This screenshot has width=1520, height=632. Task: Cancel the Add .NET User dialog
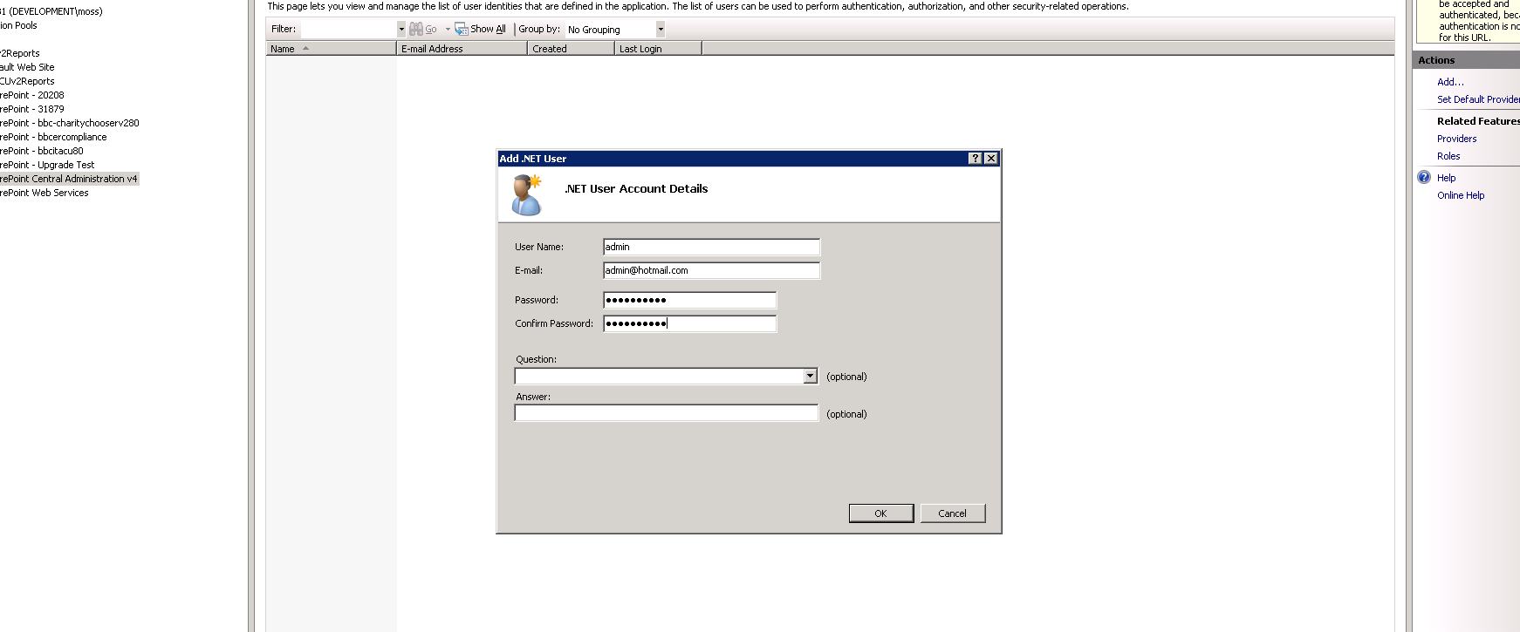[x=952, y=513]
